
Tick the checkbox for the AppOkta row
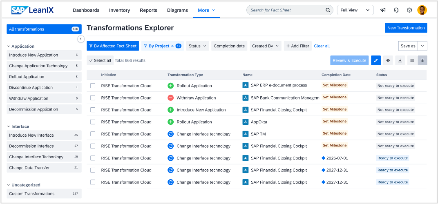pos(93,122)
